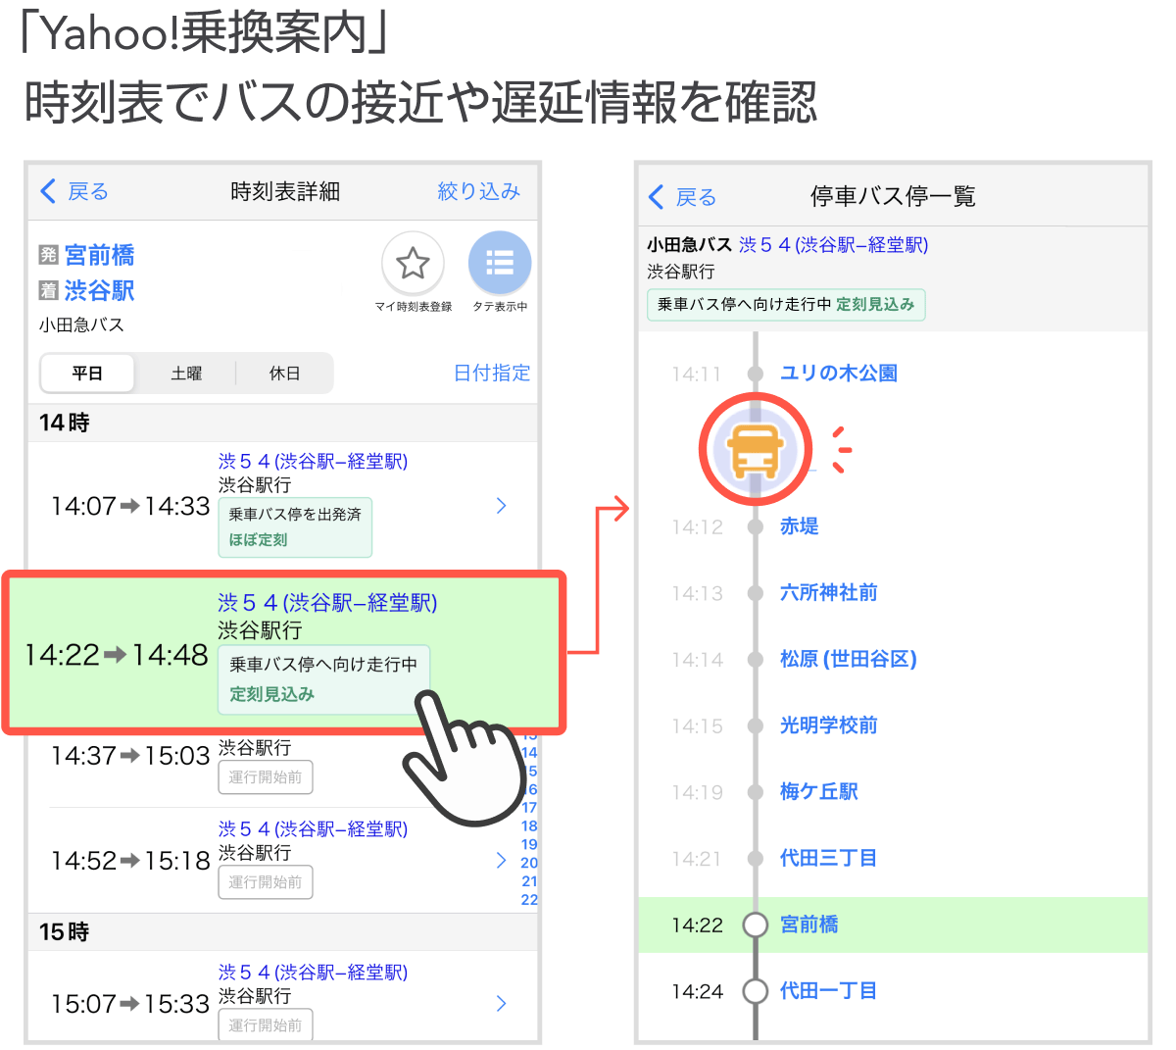The width and height of the screenshot is (1176, 1050).
Task: Select the 休日 holiday tab
Action: (284, 374)
